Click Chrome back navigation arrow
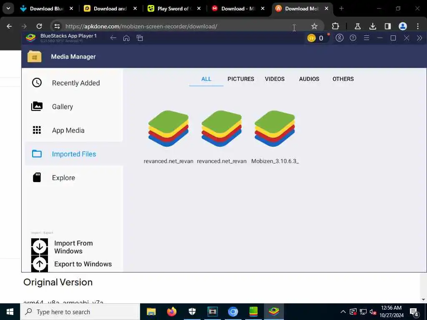This screenshot has height=320, width=427. click(x=9, y=26)
